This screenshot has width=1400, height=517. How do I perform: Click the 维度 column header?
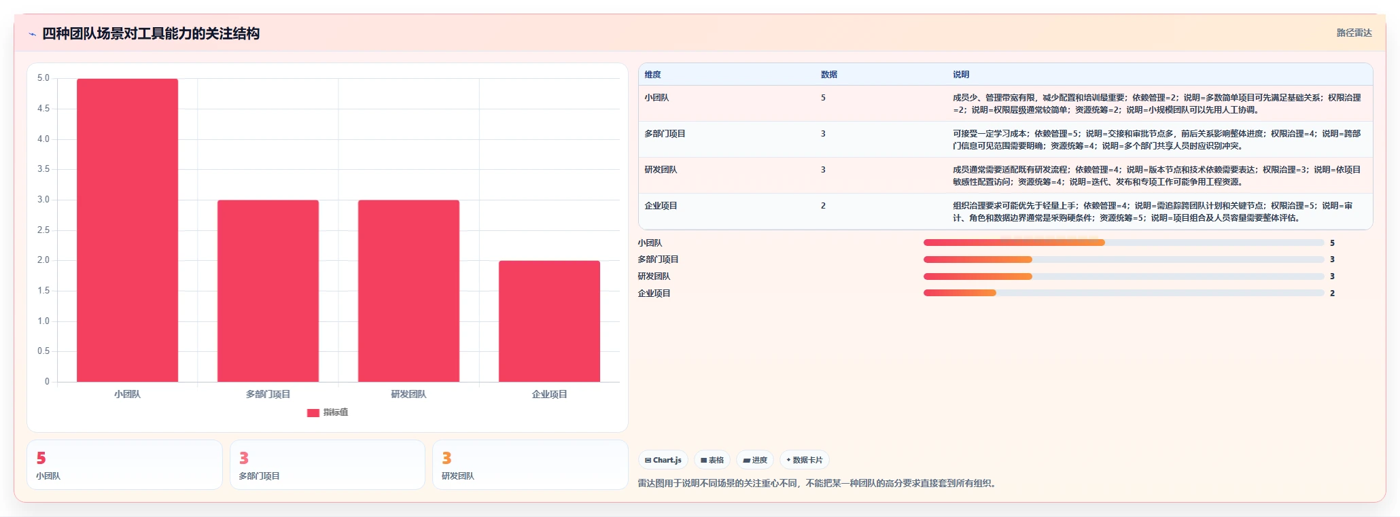point(652,75)
